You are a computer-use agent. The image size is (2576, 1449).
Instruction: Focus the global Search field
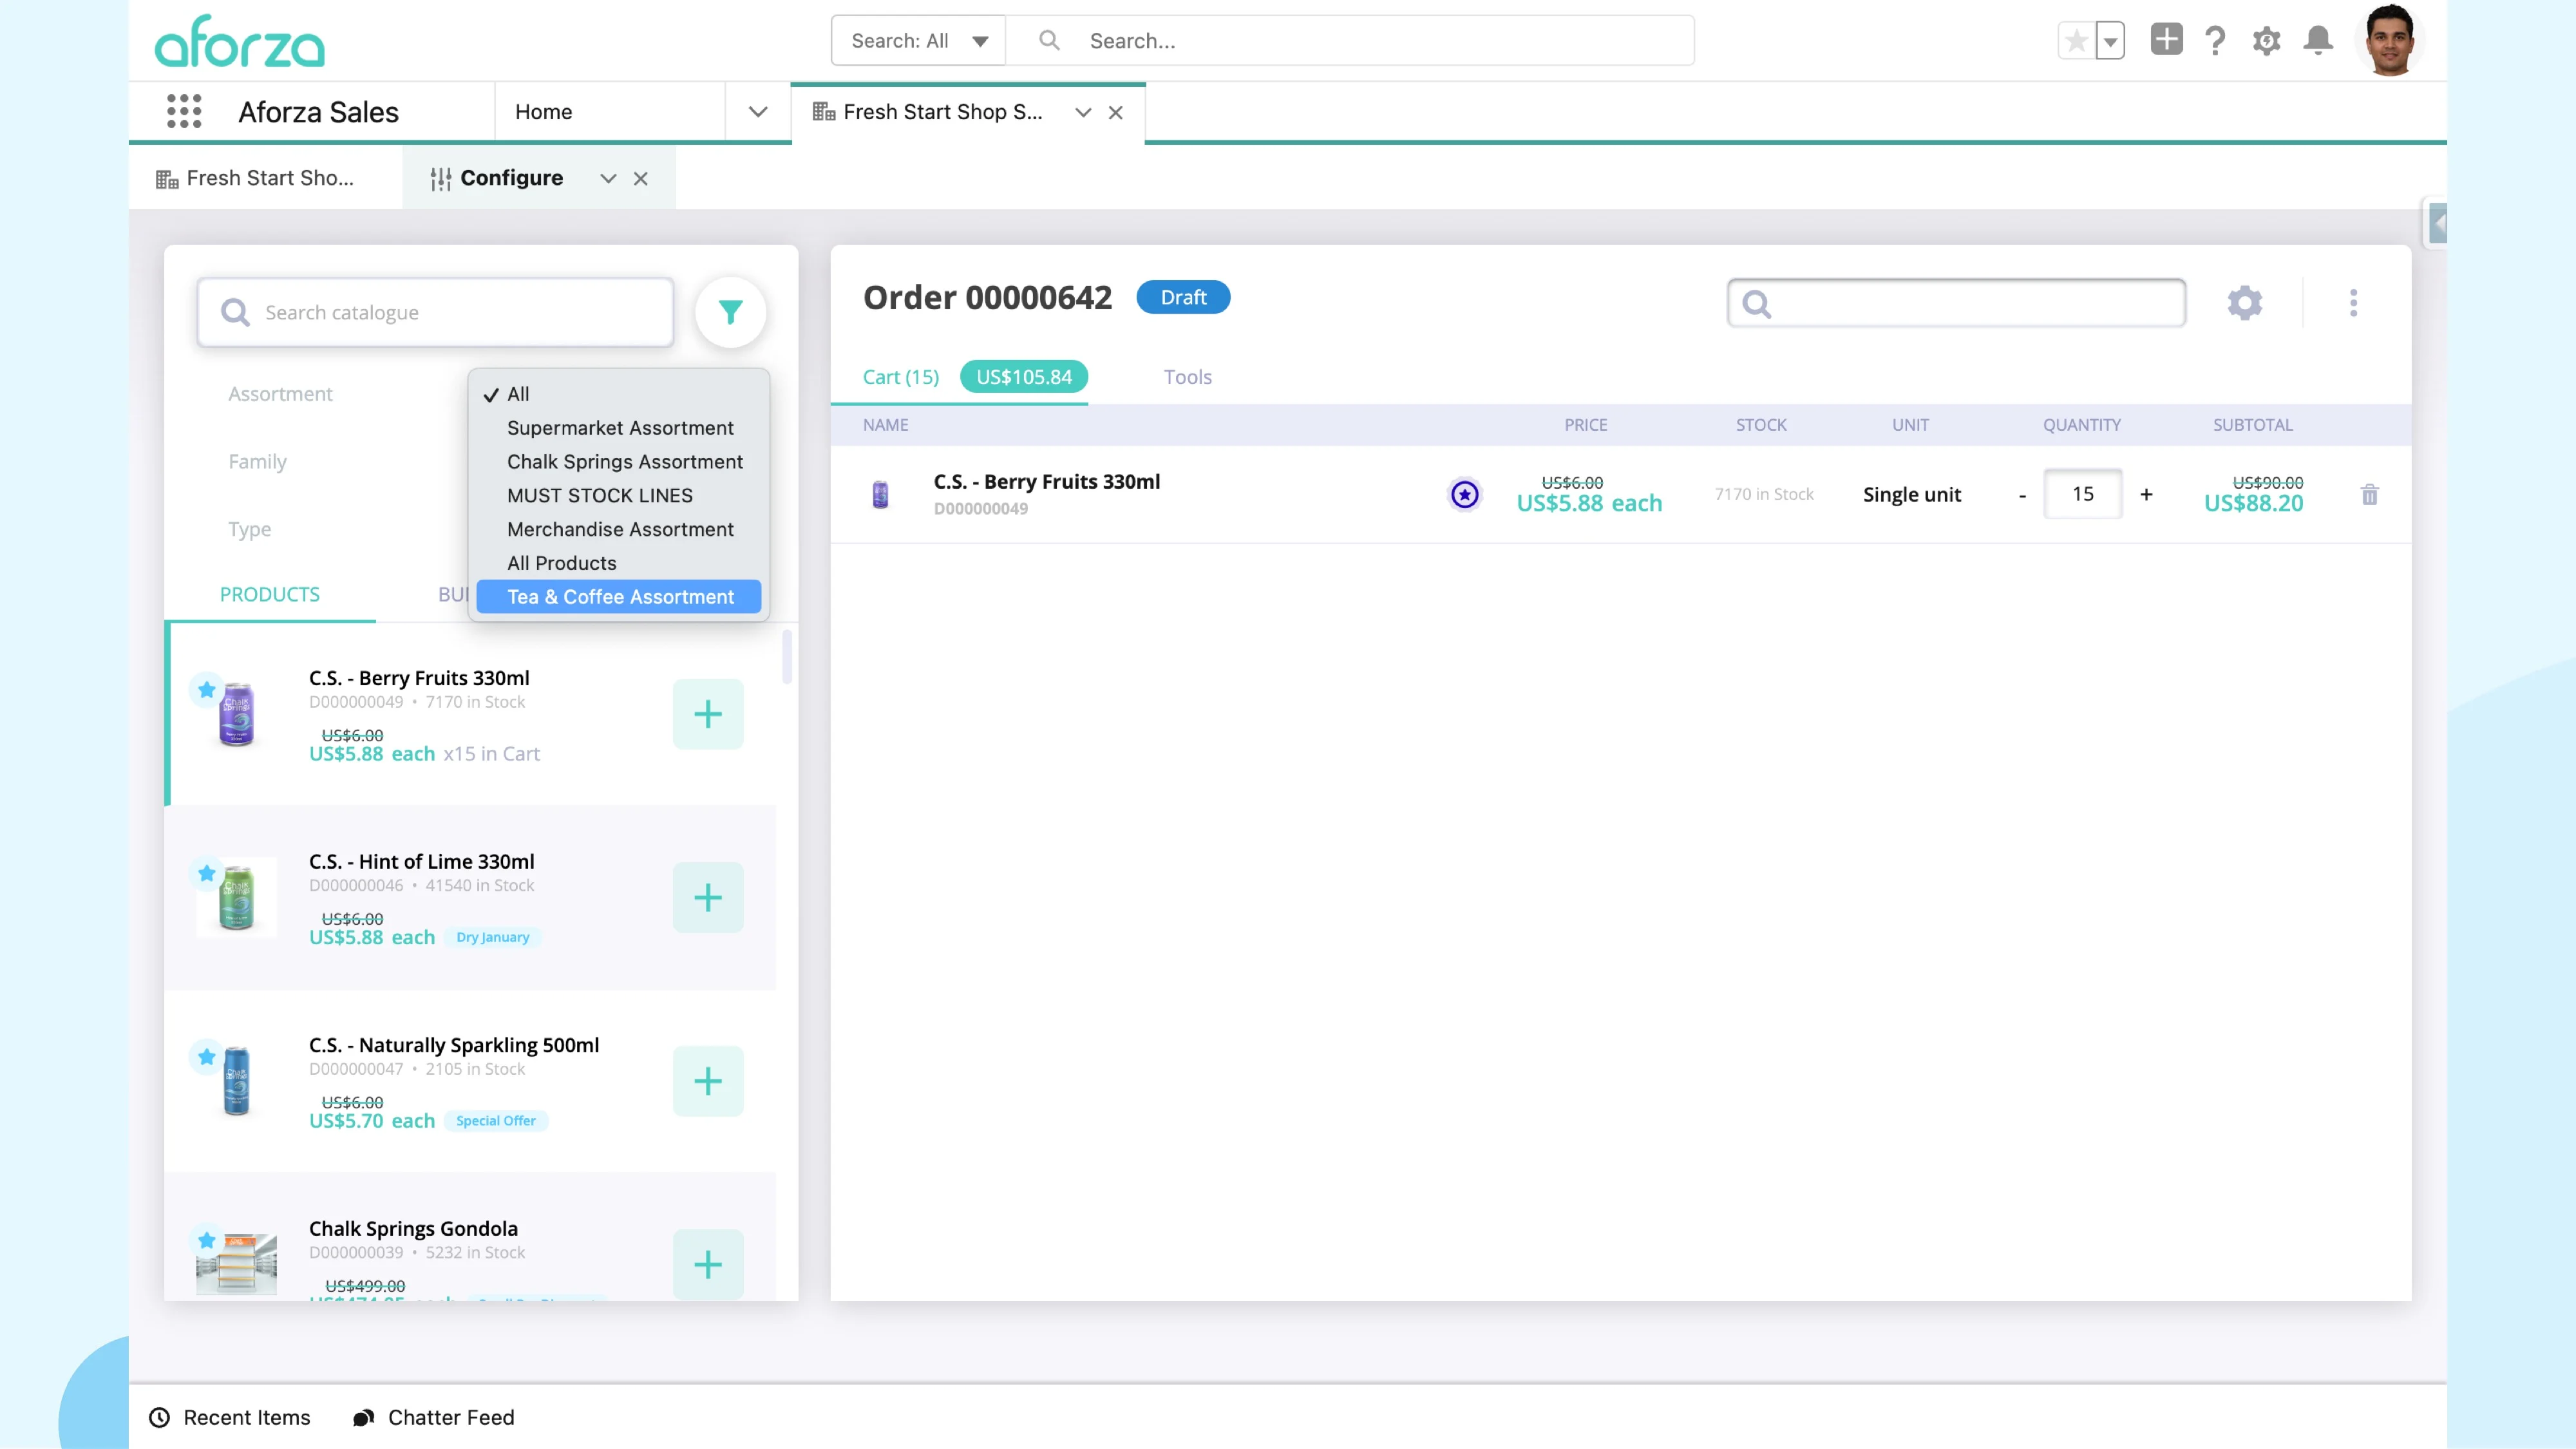pos(1350,41)
